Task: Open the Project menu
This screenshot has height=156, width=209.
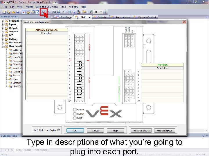Action: (29, 7)
